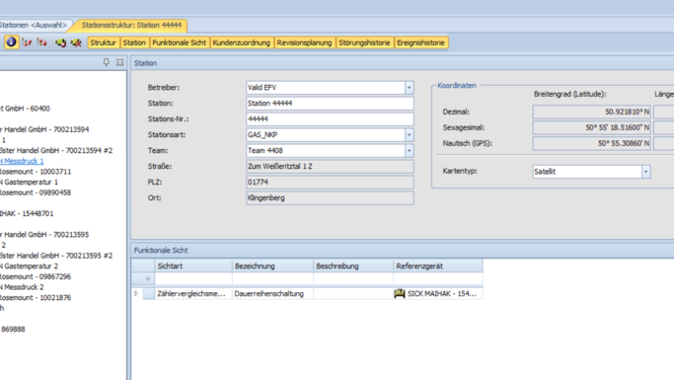Toggle the blue info icon in toolbar
Image resolution: width=674 pixels, height=380 pixels.
(x=11, y=42)
